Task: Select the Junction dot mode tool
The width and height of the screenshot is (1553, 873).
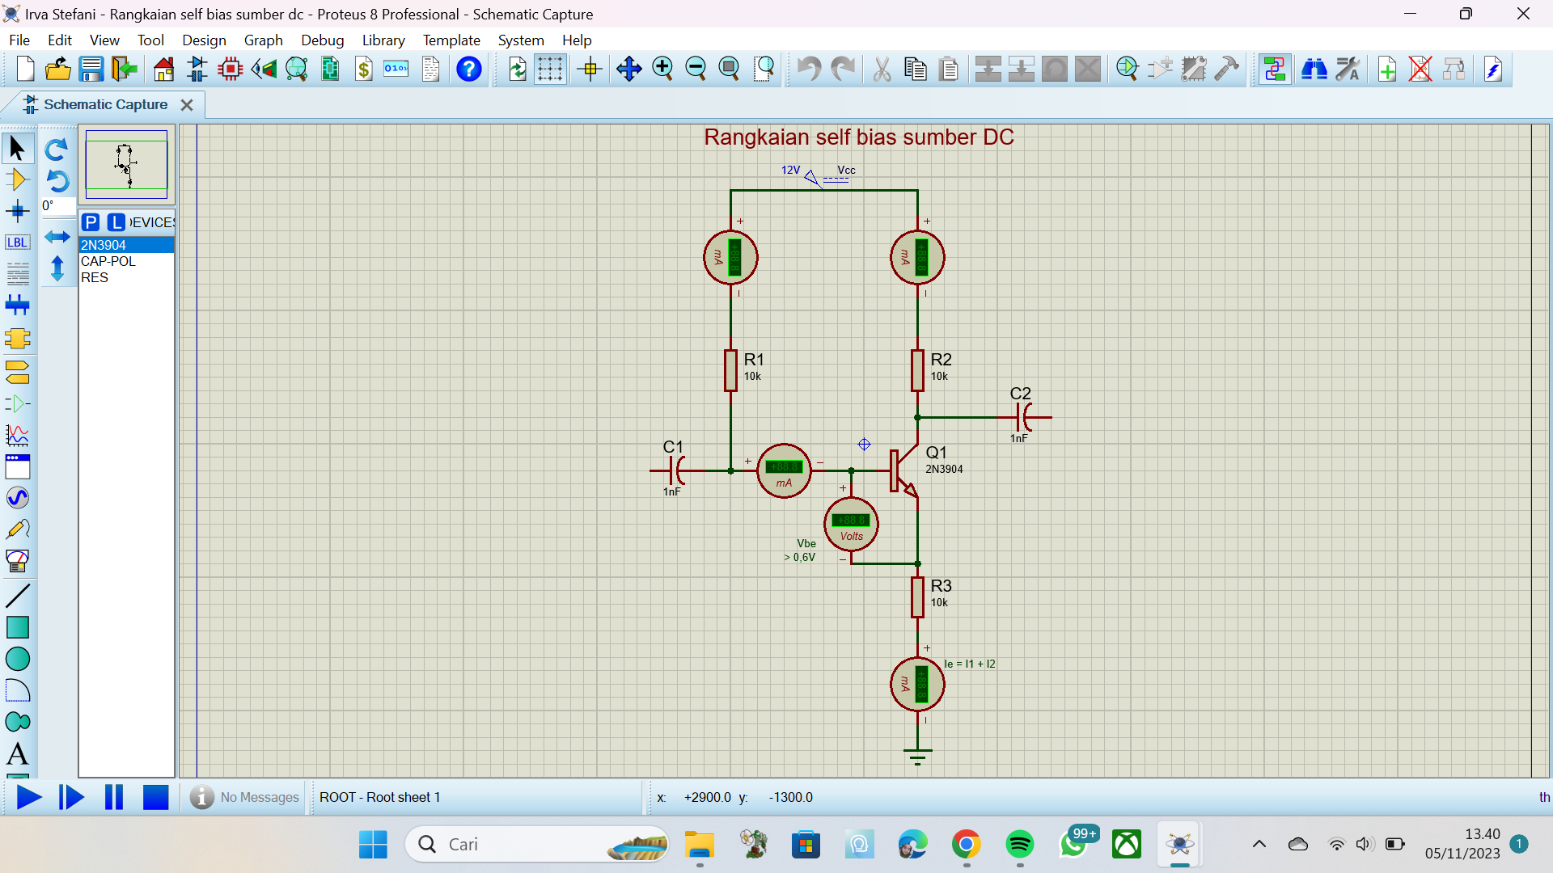Action: click(x=17, y=212)
